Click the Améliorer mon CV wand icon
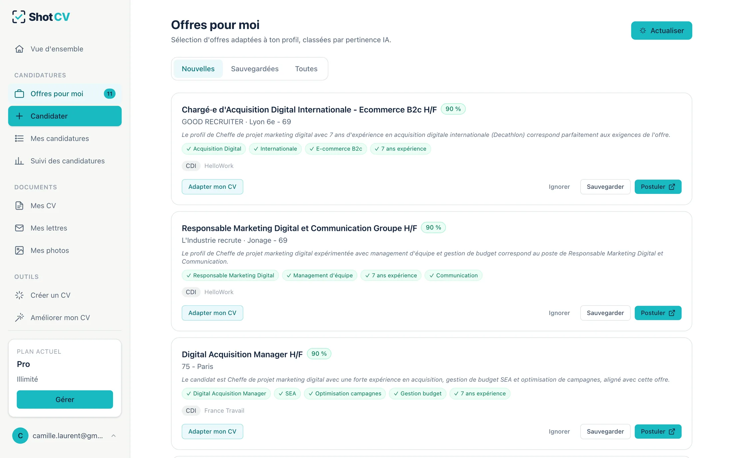The height and width of the screenshot is (458, 733). point(19,317)
